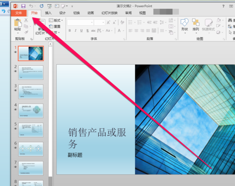This screenshot has height=186, width=235.
Task: Click the Increase Font Size icon
Action: tap(109, 23)
